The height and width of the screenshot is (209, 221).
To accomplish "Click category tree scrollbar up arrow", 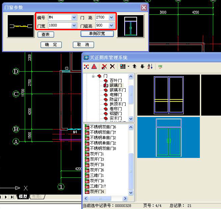I will [131, 77].
